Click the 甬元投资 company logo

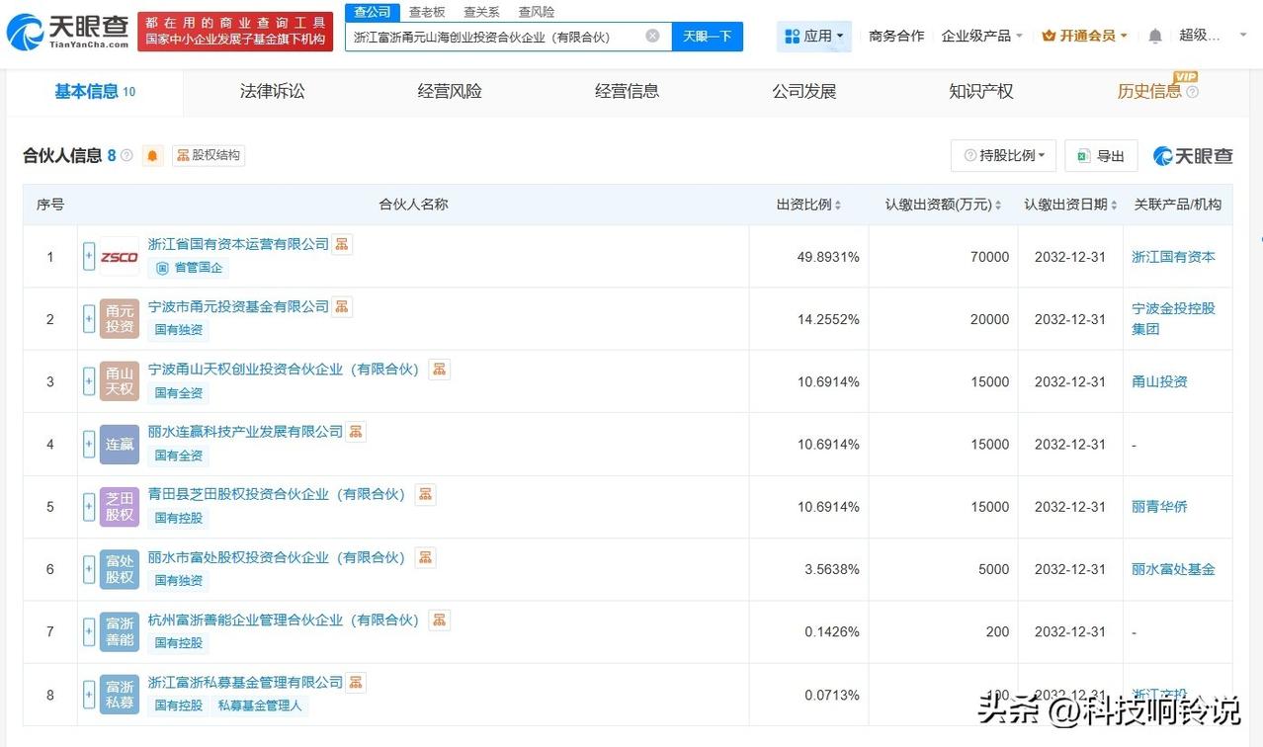click(x=120, y=319)
